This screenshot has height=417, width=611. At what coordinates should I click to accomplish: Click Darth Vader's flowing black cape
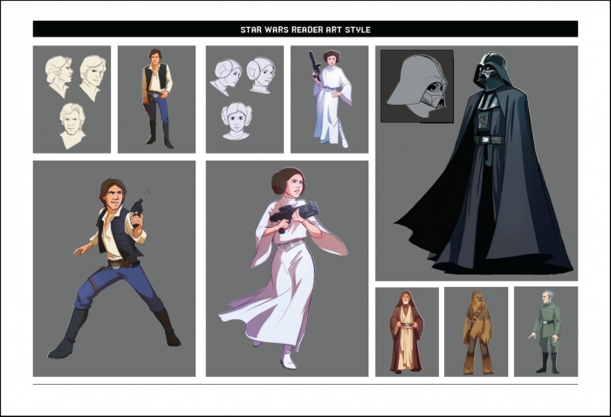click(x=436, y=218)
